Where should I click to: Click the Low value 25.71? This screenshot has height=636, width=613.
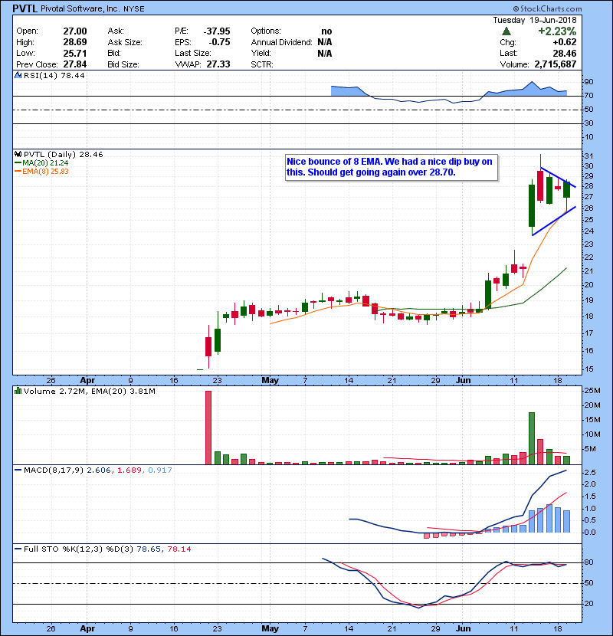pyautogui.click(x=75, y=53)
